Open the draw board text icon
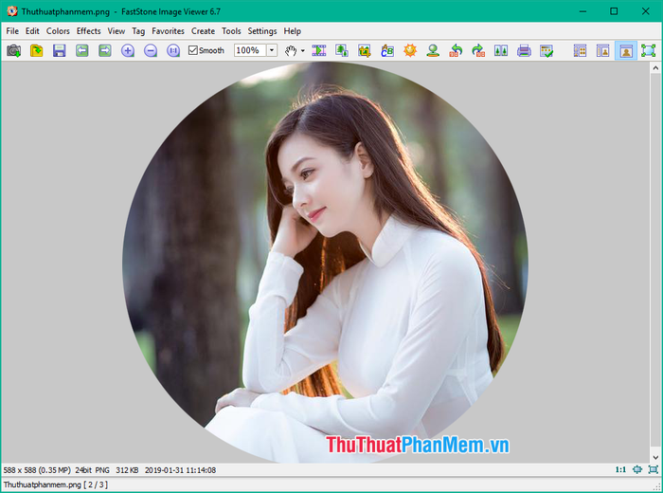The image size is (663, 493). point(387,51)
